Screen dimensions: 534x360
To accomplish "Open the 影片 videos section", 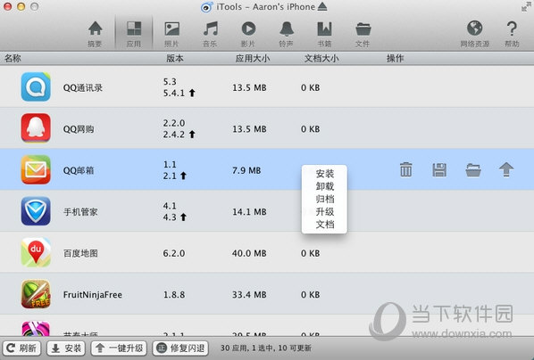I will point(248,34).
